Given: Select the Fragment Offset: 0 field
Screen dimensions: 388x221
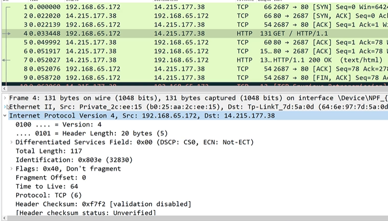Looking at the screenshot, I should pyautogui.click(x=51, y=177).
